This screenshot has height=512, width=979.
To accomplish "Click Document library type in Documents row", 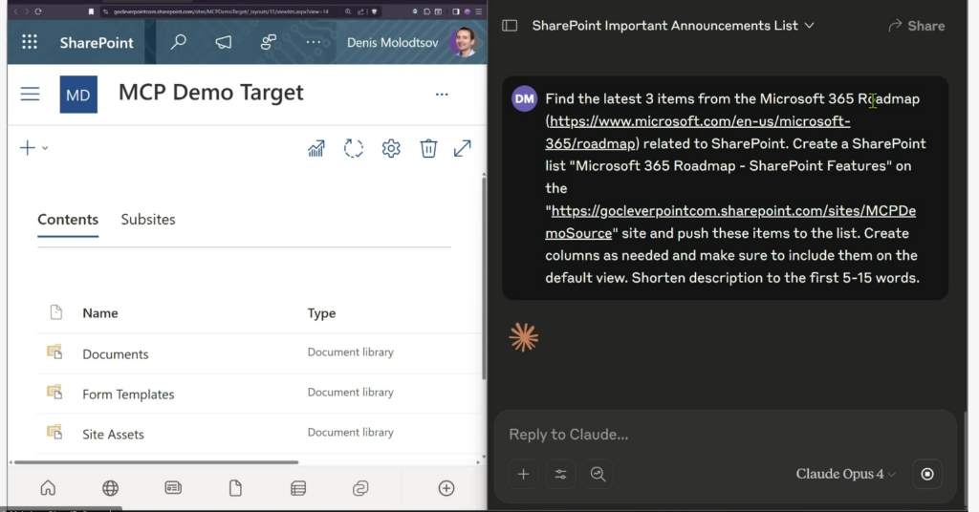I will click(350, 352).
